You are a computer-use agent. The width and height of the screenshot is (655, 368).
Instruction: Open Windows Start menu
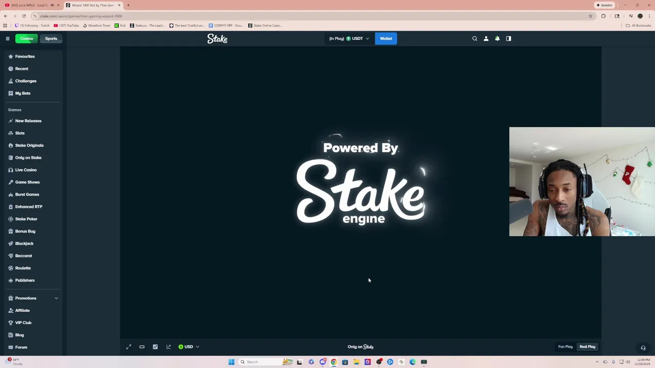(x=231, y=362)
